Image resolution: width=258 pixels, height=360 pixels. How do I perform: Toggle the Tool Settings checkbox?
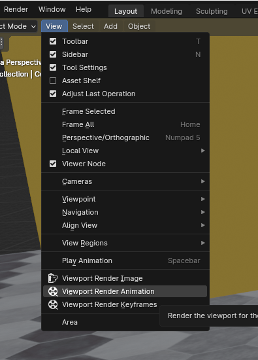(53, 67)
